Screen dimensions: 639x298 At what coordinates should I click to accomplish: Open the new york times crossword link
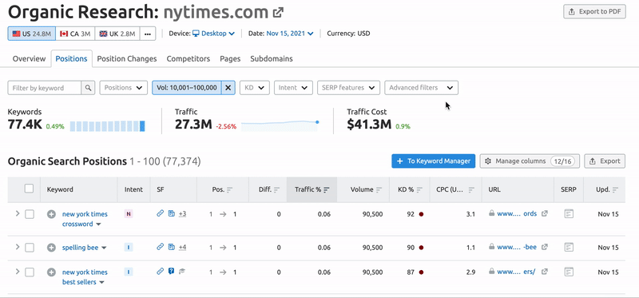(x=85, y=219)
